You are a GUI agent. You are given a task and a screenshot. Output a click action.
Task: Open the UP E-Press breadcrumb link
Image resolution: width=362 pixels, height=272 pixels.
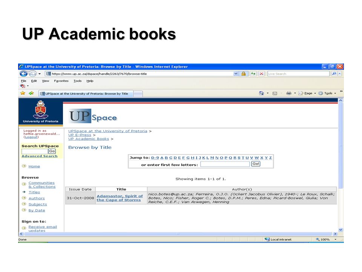click(80, 135)
